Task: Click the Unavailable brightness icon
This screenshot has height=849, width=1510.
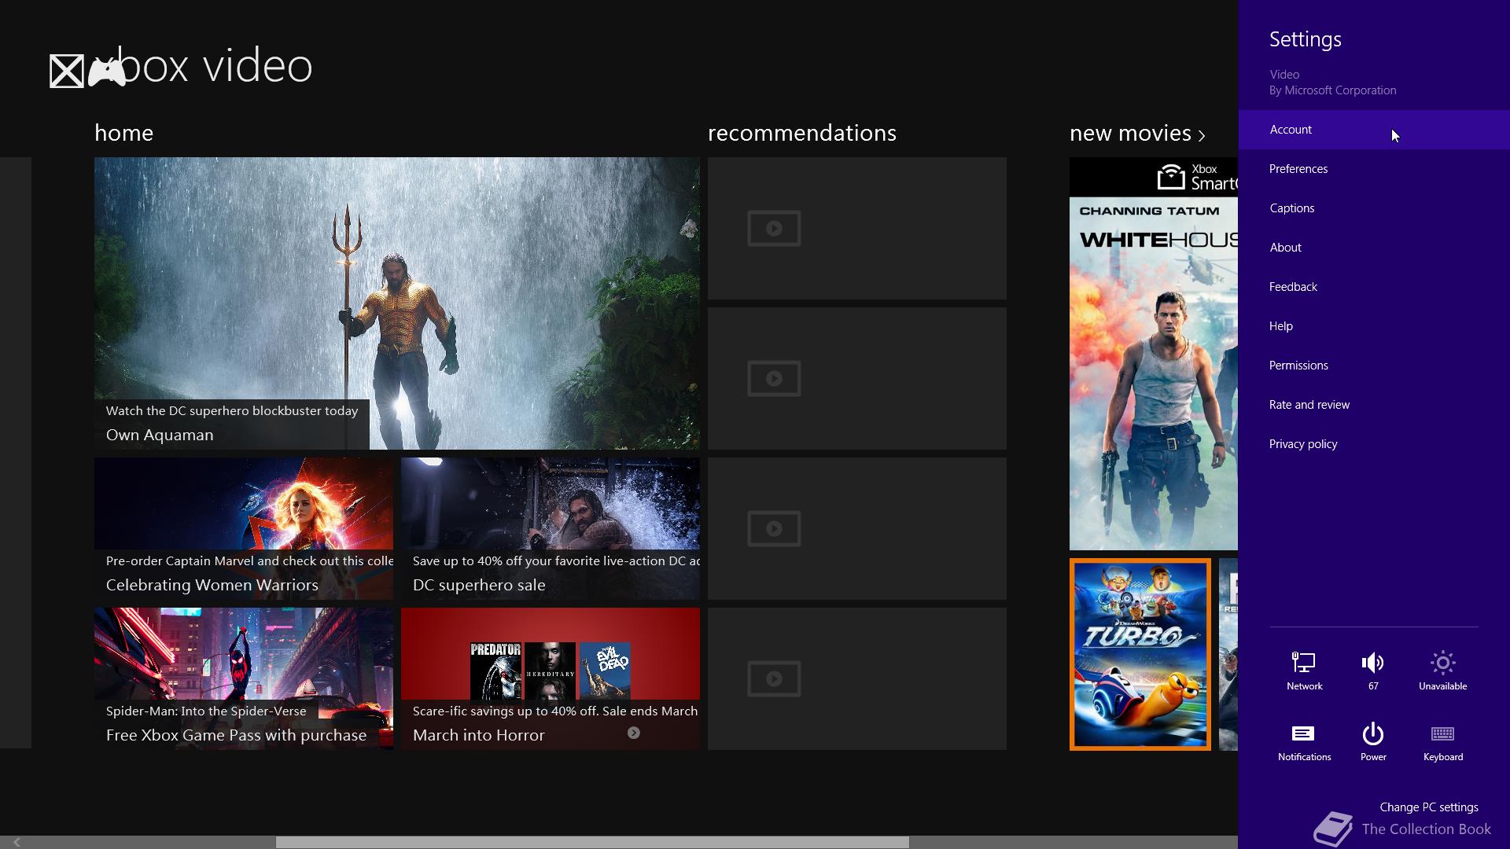Action: point(1442,663)
